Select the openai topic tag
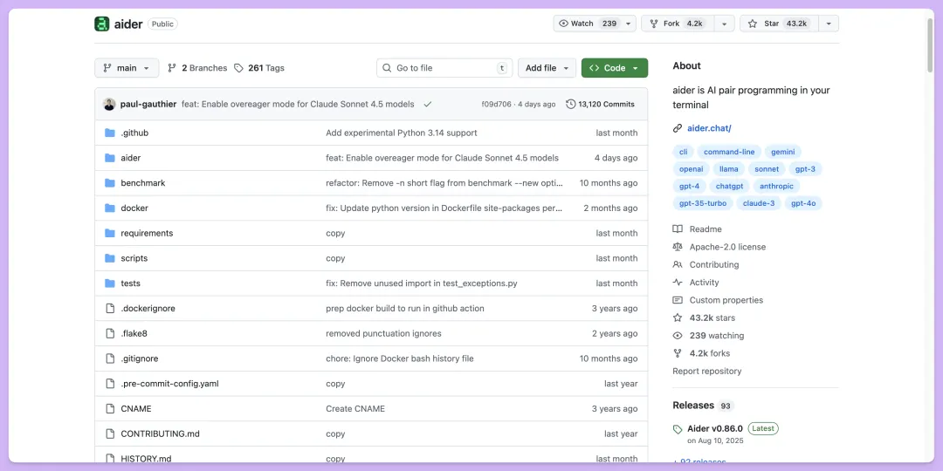The image size is (943, 471). click(691, 169)
